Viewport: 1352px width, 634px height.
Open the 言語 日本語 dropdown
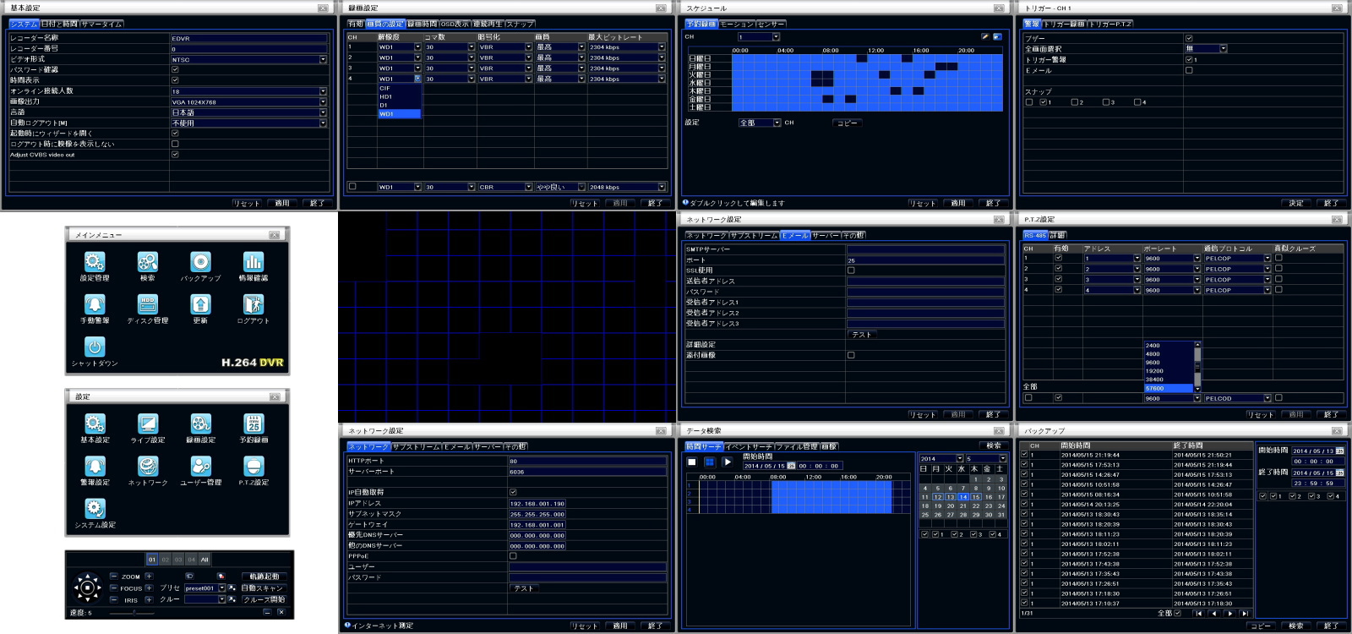(248, 112)
